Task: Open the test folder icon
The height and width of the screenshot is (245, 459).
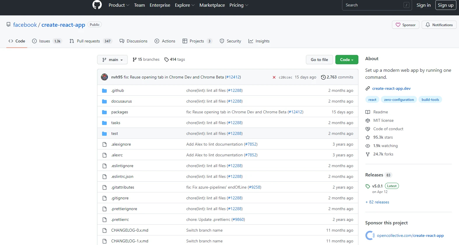Action: coord(104,134)
